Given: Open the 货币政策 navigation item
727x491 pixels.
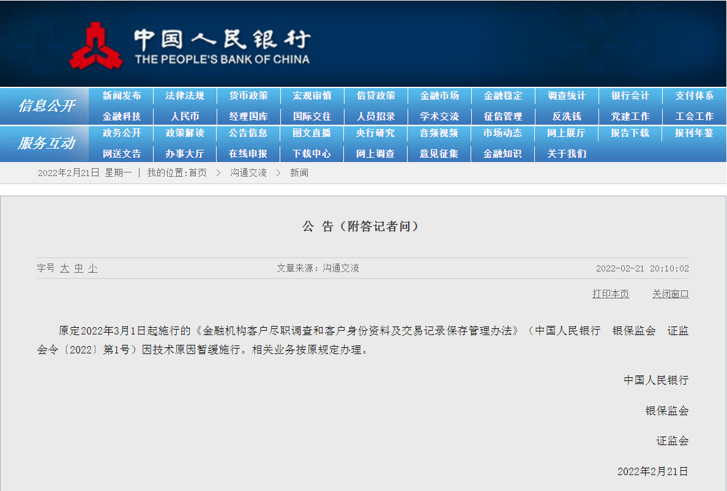Looking at the screenshot, I should [248, 95].
